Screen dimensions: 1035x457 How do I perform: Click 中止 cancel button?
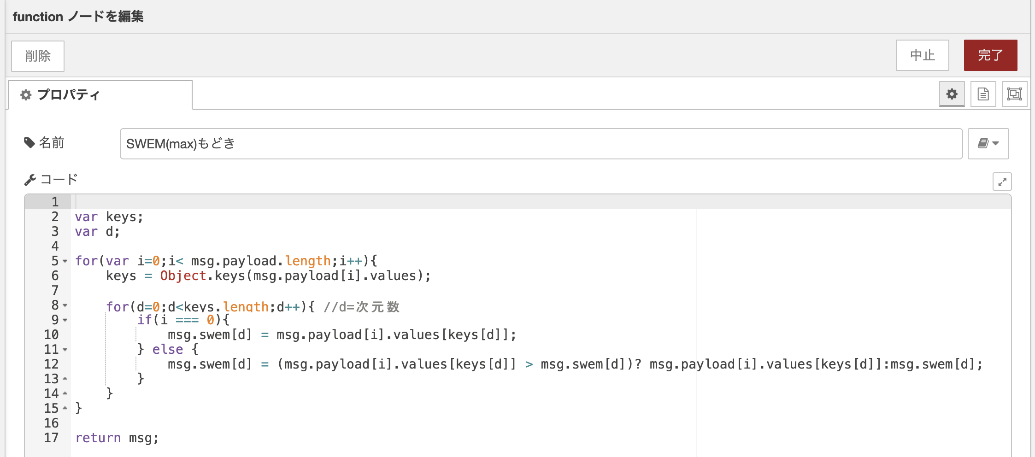point(922,55)
